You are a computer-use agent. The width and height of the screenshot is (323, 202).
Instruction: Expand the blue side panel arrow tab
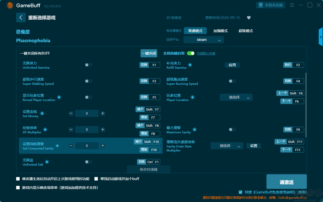(x=321, y=37)
